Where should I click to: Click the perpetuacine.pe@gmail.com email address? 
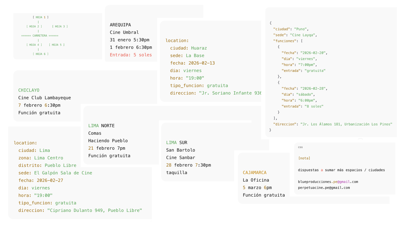[324, 187]
